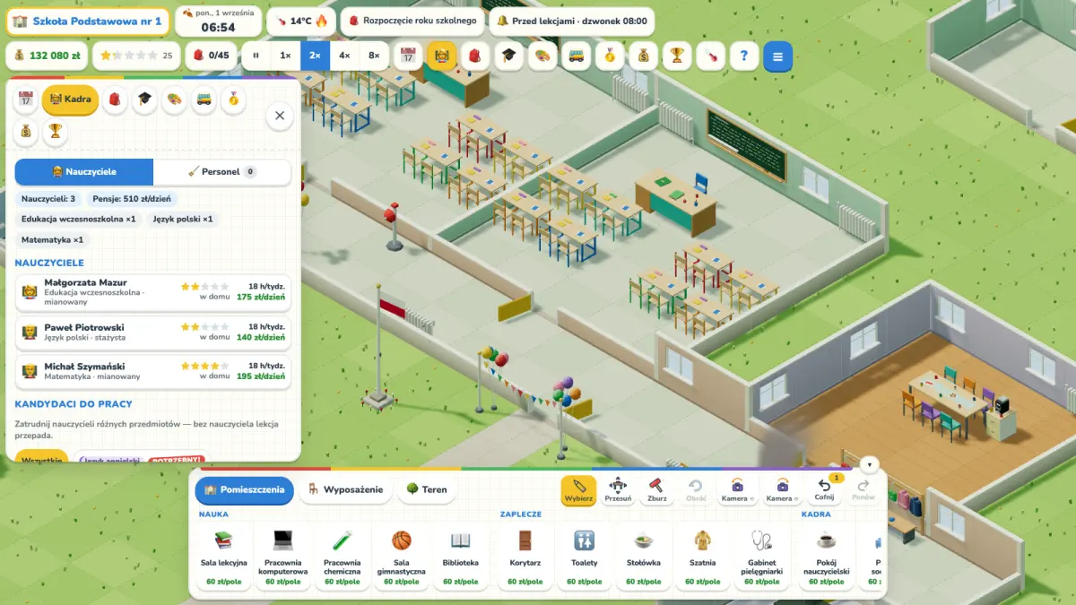Pick the Stołówka room card
The image size is (1076, 605).
click(644, 557)
